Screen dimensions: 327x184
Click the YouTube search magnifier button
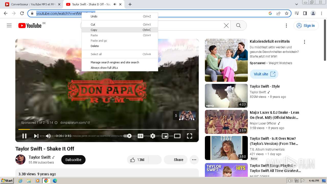pos(239,26)
